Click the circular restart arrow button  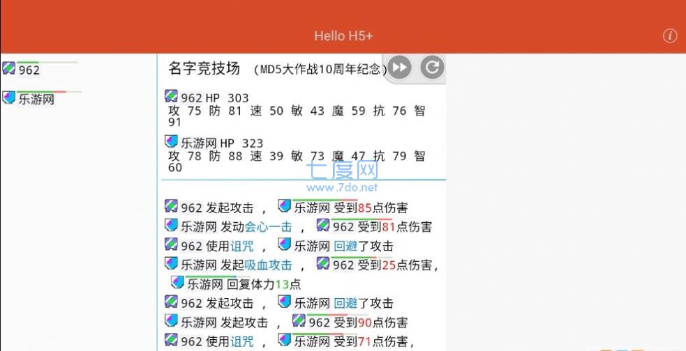click(433, 67)
